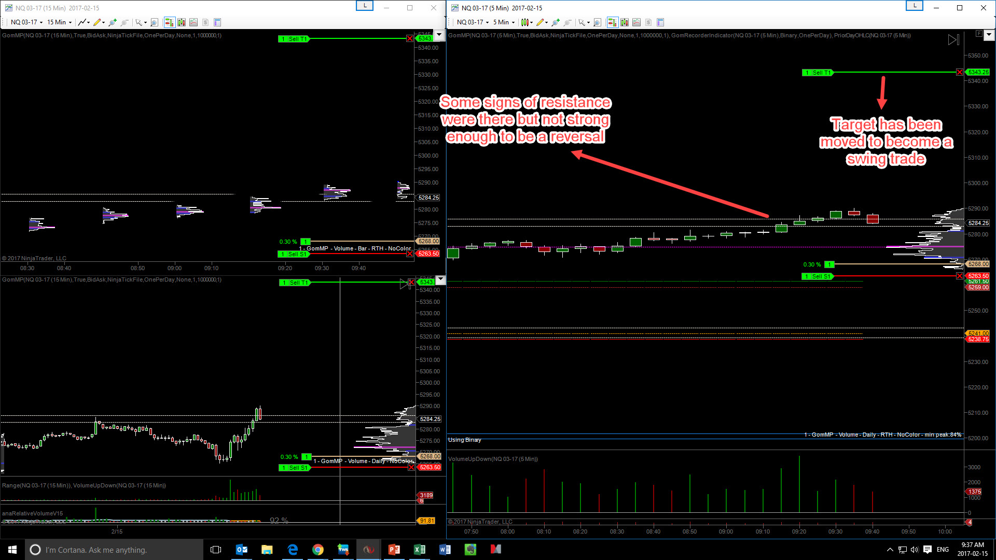Select Sell T1 target label on 5 Min chart
The width and height of the screenshot is (996, 560).
[x=818, y=73]
